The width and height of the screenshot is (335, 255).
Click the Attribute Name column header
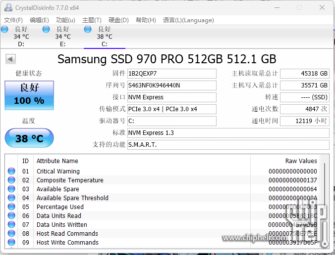point(142,161)
